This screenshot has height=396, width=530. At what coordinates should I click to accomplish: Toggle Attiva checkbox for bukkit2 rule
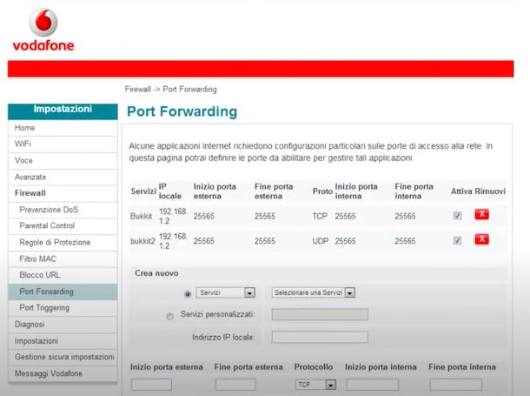[x=457, y=241]
